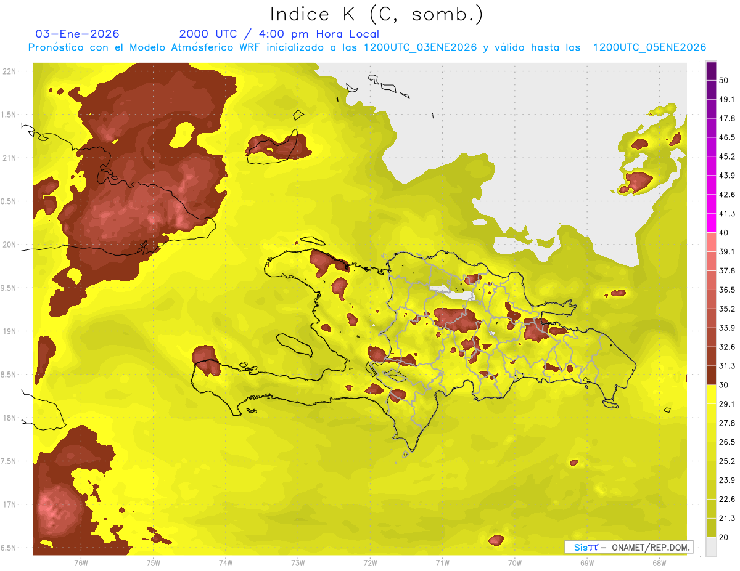Click the longitude label '73W'
The image size is (740, 571).
pos(298,563)
